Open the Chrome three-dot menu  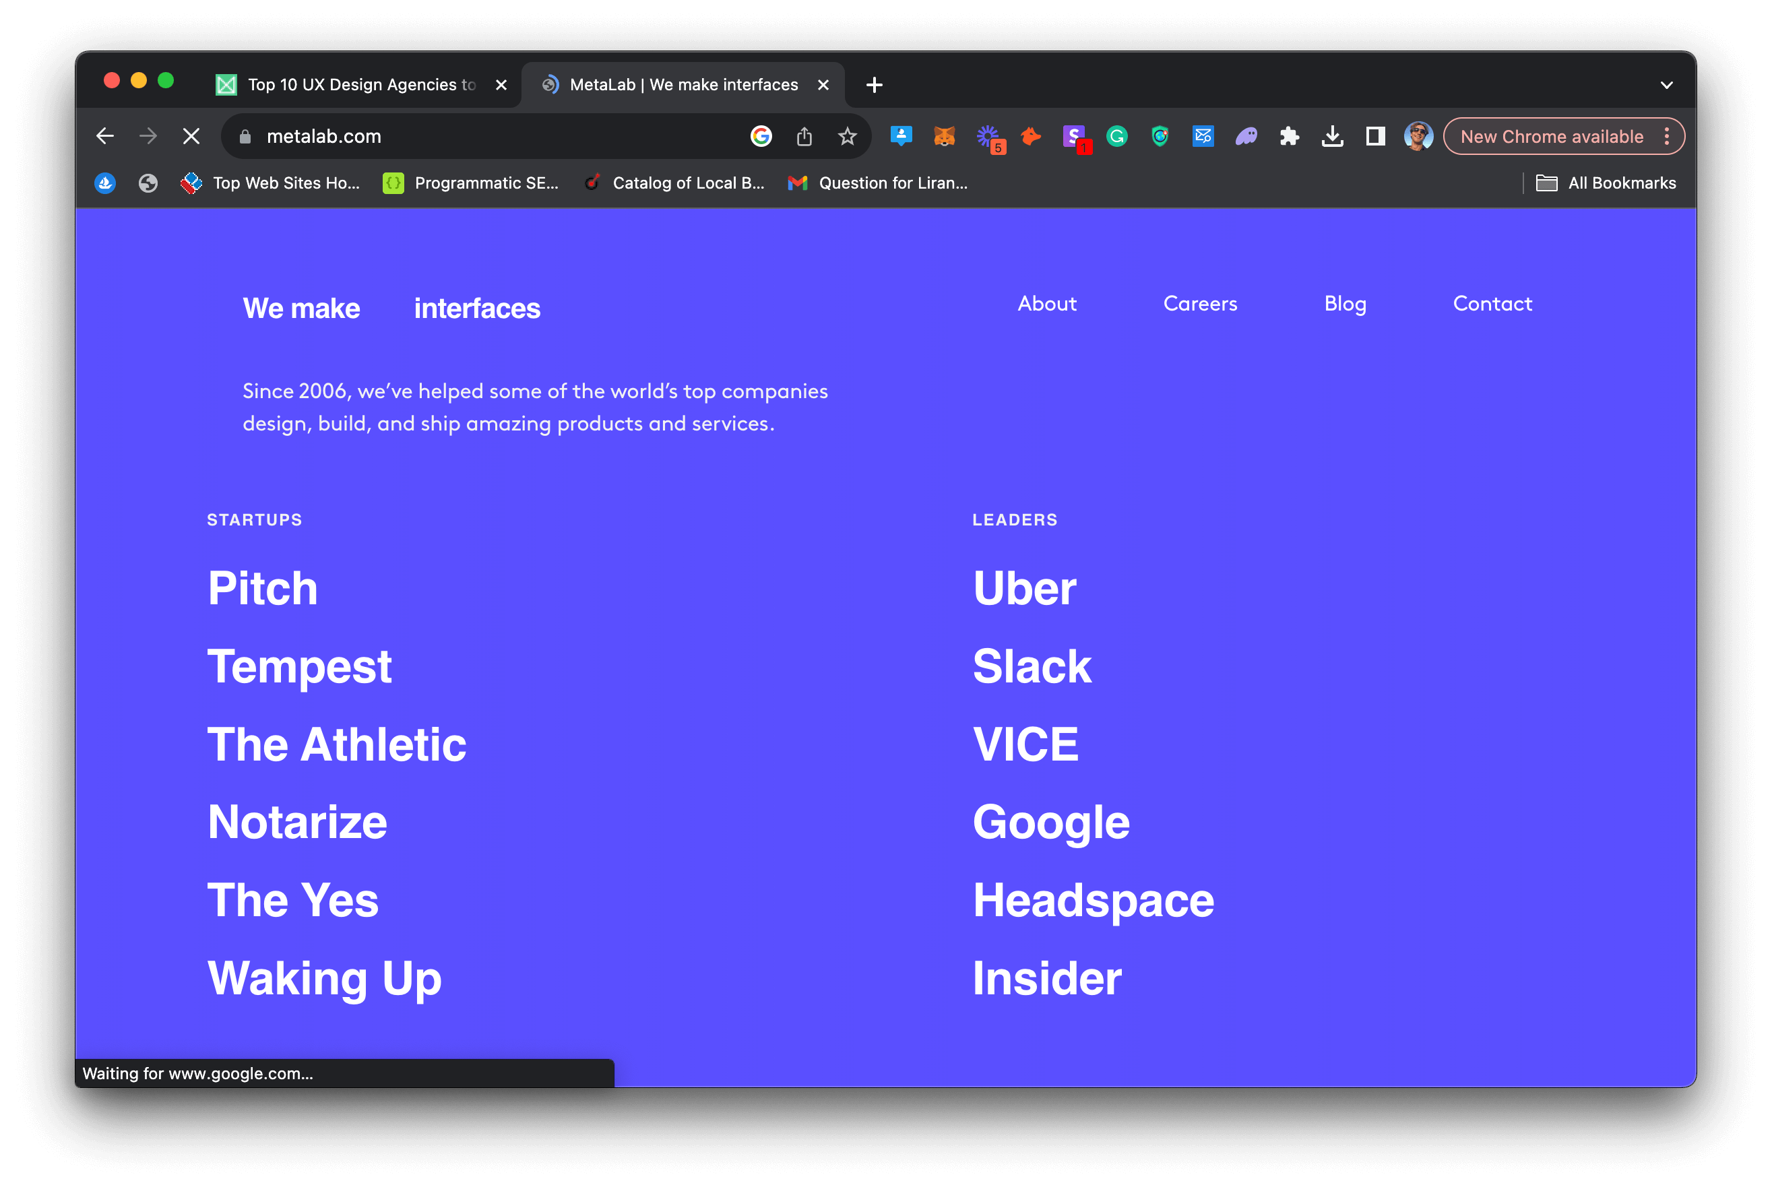[x=1666, y=136]
